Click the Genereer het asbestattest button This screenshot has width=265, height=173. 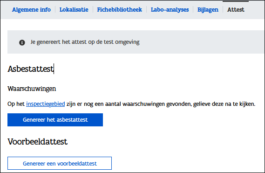point(55,120)
